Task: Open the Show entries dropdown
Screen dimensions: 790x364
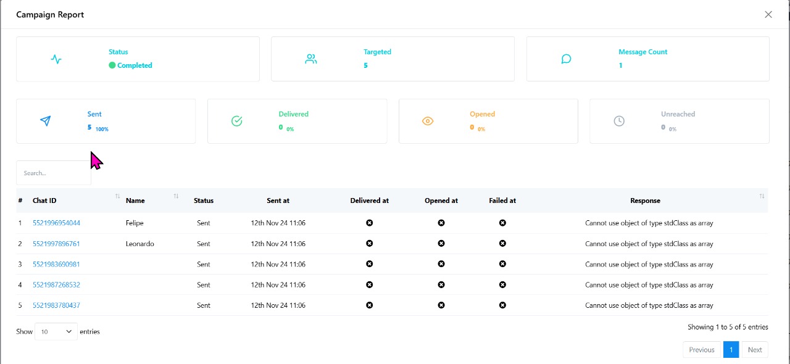Action: coord(56,331)
